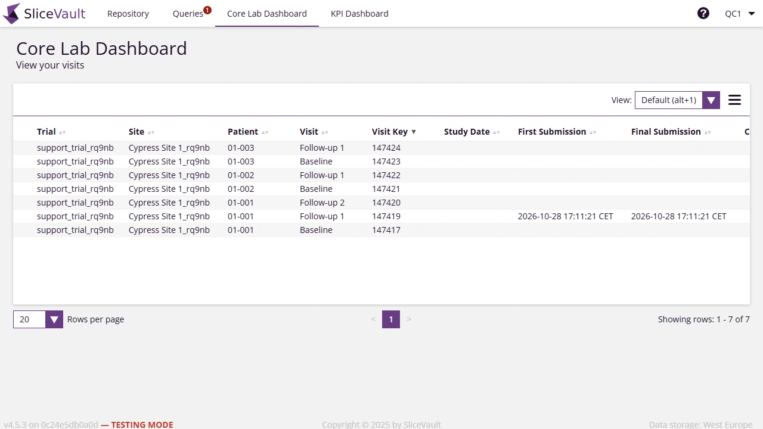Sort by Final Submission column arrows

[708, 132]
